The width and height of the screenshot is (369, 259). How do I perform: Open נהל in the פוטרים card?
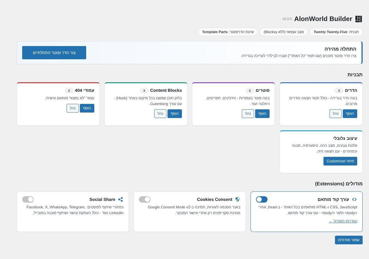pos(248,114)
